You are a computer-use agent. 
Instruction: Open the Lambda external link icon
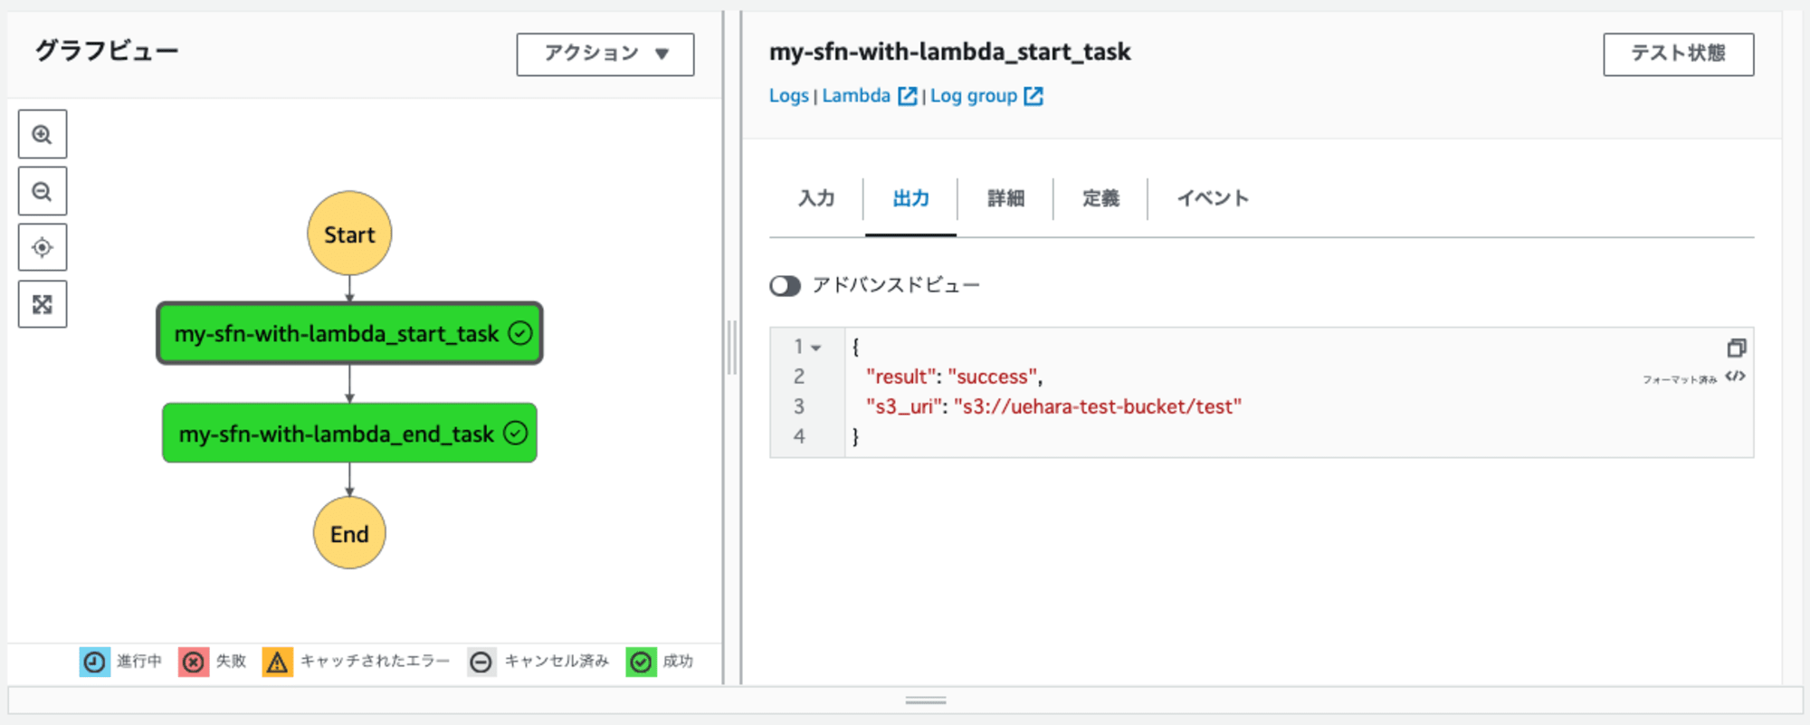pyautogui.click(x=907, y=96)
